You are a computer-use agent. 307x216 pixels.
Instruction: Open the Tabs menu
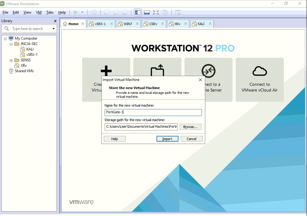tap(50, 12)
